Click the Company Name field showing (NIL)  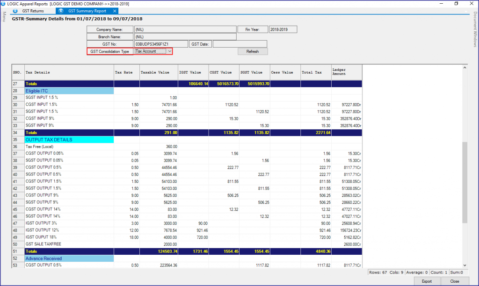click(x=185, y=29)
